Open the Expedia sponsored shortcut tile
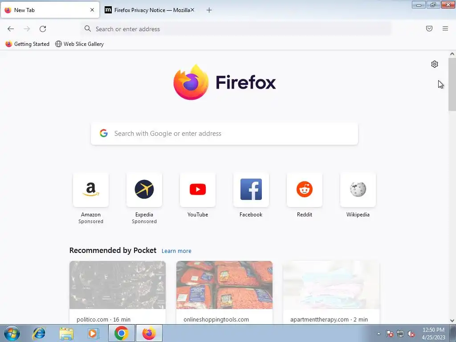The height and width of the screenshot is (342, 456). (144, 190)
